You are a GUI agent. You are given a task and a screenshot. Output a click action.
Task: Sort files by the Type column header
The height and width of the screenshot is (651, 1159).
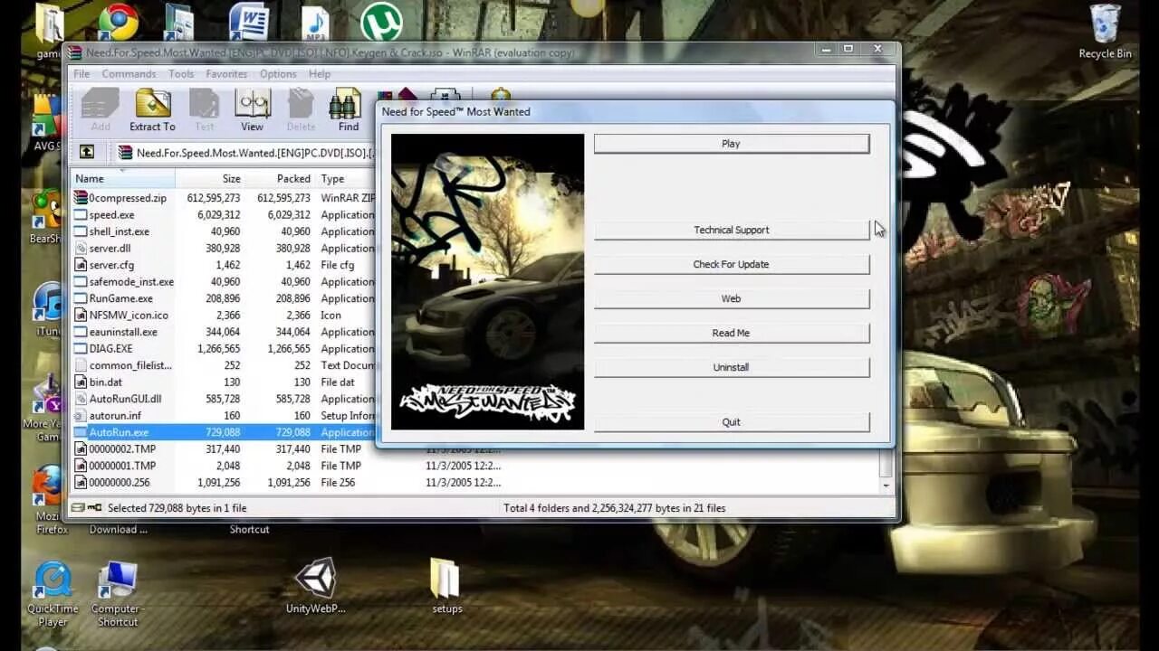tap(346, 179)
